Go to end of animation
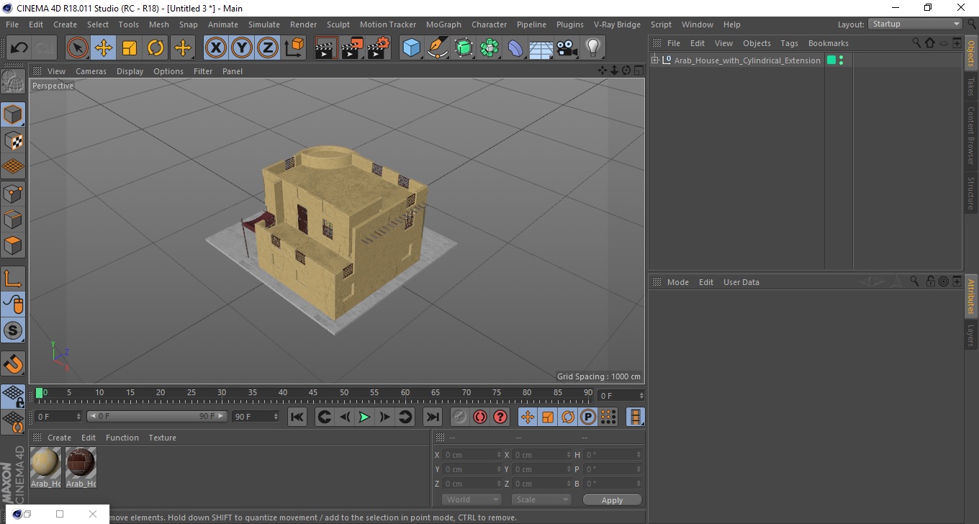 [433, 417]
